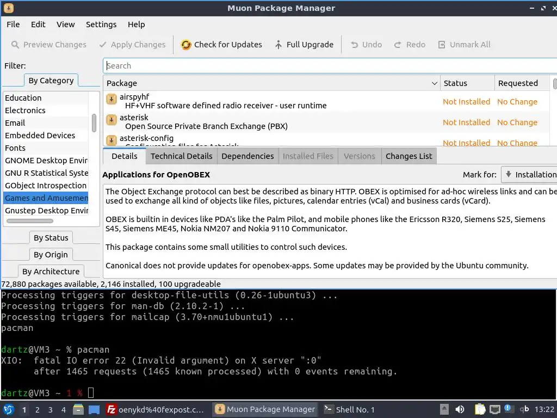The width and height of the screenshot is (557, 418).
Task: Click the show desktop icon in taskbar
Action: (94, 409)
